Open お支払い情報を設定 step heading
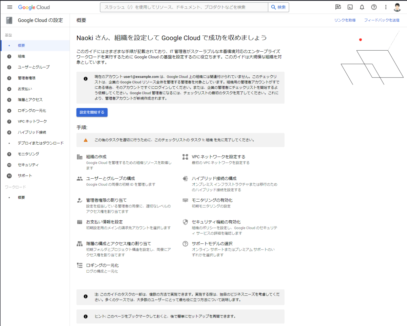Viewport: 407px width, 326px height. pos(104,222)
